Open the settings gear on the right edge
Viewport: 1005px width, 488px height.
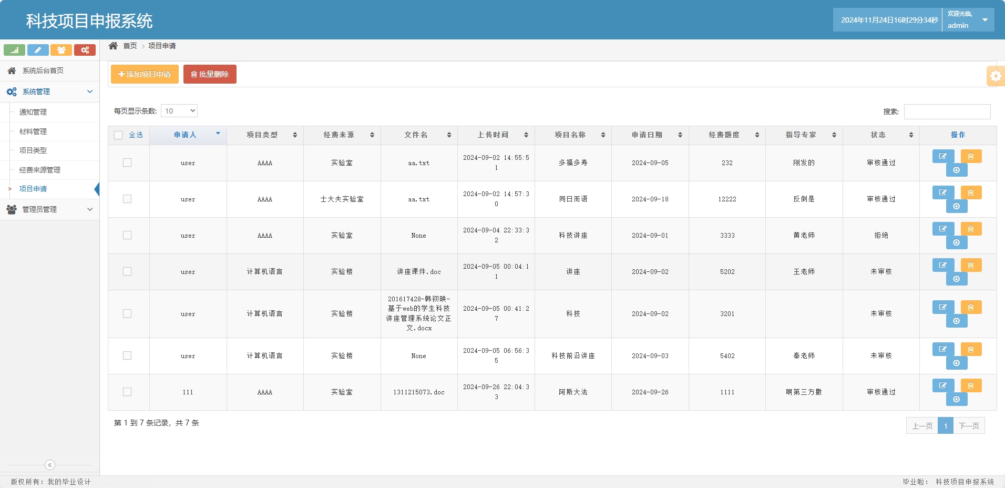click(x=996, y=76)
